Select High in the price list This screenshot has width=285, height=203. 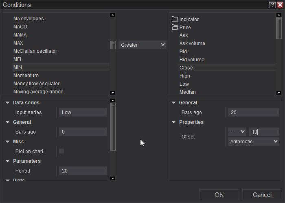pyautogui.click(x=185, y=76)
